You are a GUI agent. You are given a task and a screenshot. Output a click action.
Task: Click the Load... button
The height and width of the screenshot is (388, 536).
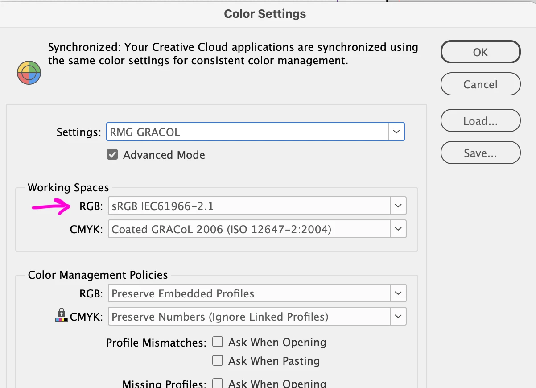click(x=480, y=121)
